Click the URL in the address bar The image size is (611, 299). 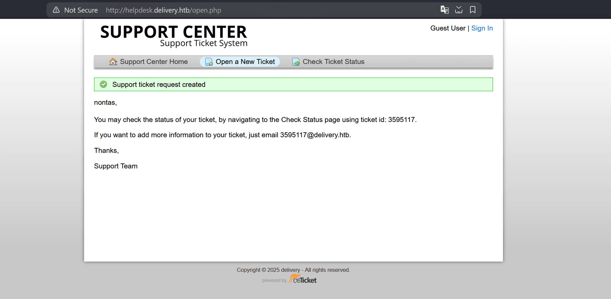(163, 10)
